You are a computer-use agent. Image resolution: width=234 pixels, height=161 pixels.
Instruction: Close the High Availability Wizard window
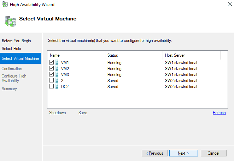pyautogui.click(x=226, y=5)
